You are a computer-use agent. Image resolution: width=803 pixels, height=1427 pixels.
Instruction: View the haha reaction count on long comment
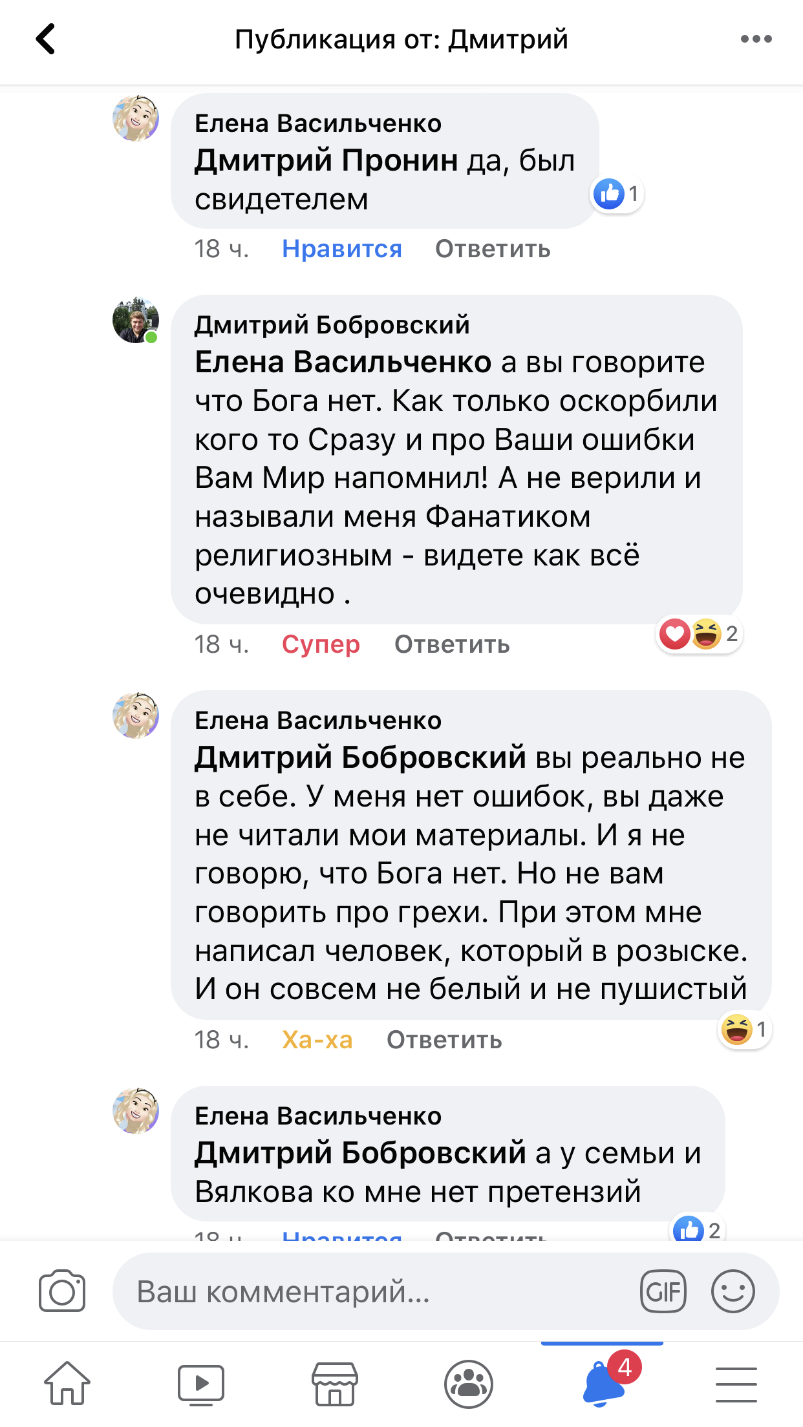point(745,1030)
